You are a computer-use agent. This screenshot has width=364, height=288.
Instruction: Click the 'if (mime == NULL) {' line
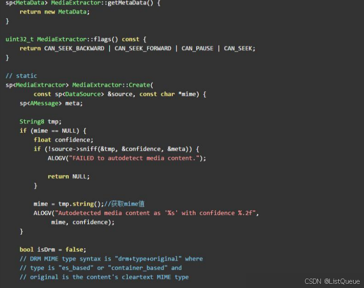[53, 131]
